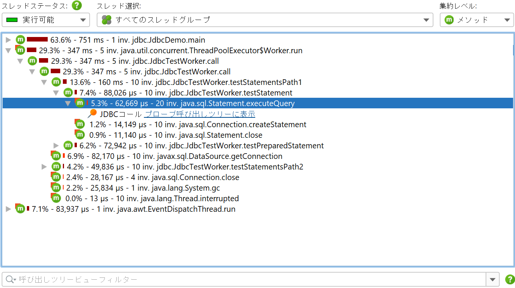Click method icon of testStatementsPath2

(x=56, y=166)
